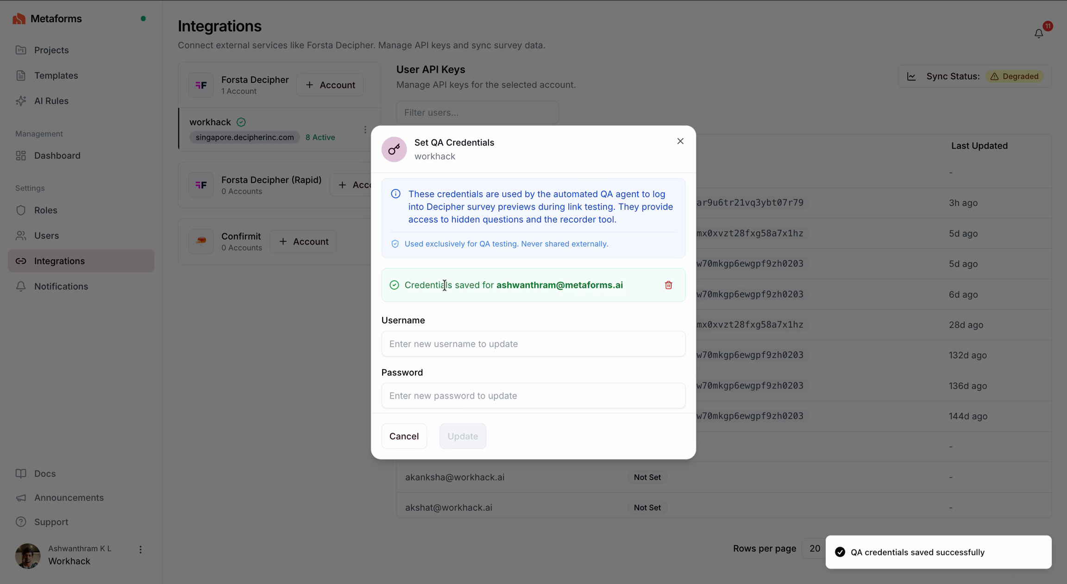Open the Docs link in sidebar
1067x584 pixels.
(x=44, y=473)
